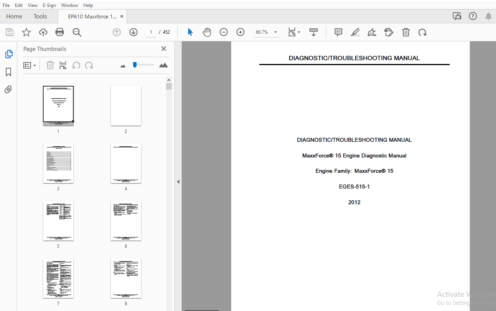Click the thumbnail panel page-break icon
Viewport: 496px width, 311px height.
(63, 65)
